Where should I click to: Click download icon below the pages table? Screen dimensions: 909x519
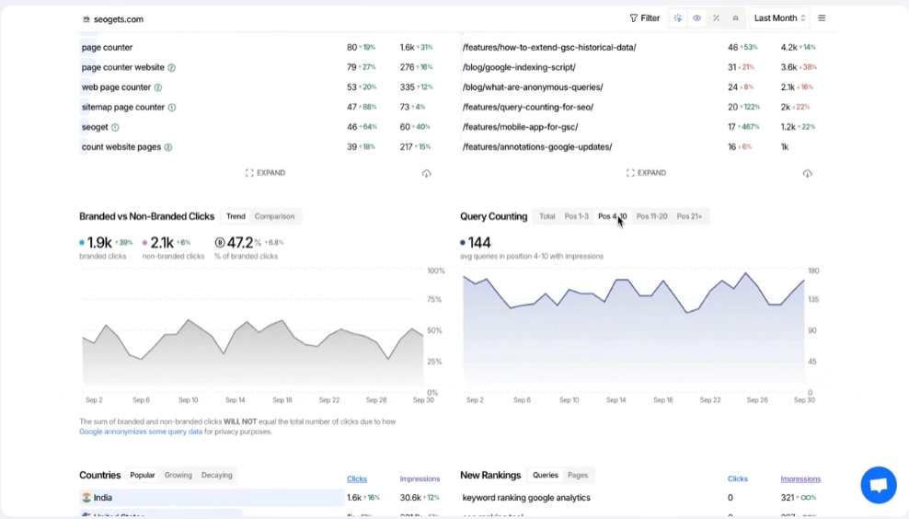click(807, 174)
